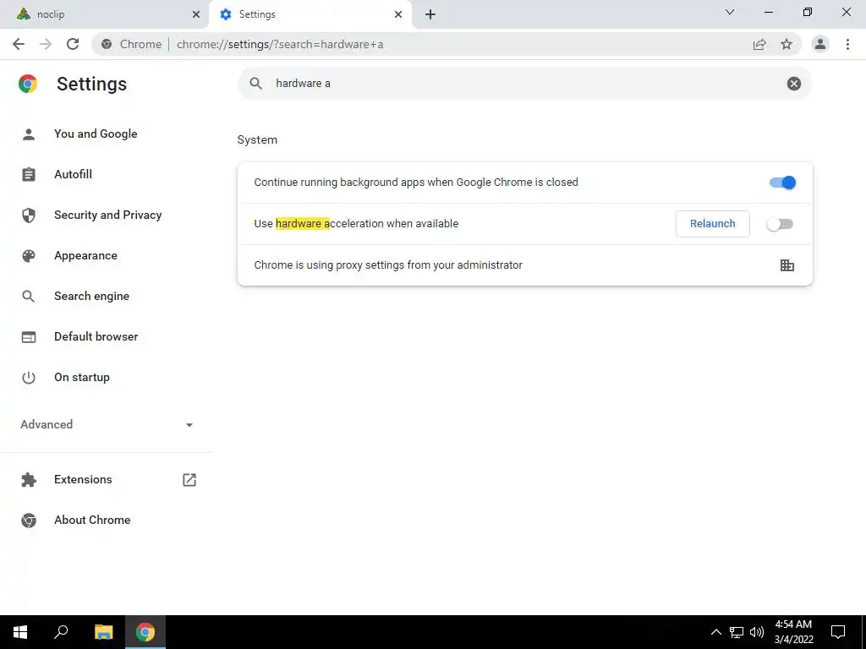Open the Chrome three-dot menu
The image size is (866, 649).
click(847, 44)
